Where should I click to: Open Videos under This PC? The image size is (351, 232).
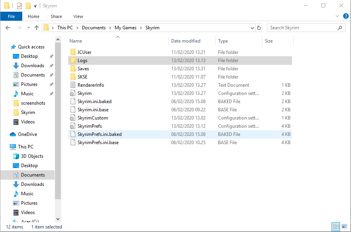pyautogui.click(x=28, y=212)
